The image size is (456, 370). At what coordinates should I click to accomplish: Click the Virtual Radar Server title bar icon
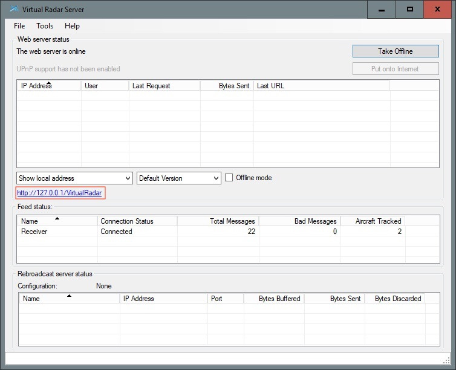pyautogui.click(x=15, y=9)
